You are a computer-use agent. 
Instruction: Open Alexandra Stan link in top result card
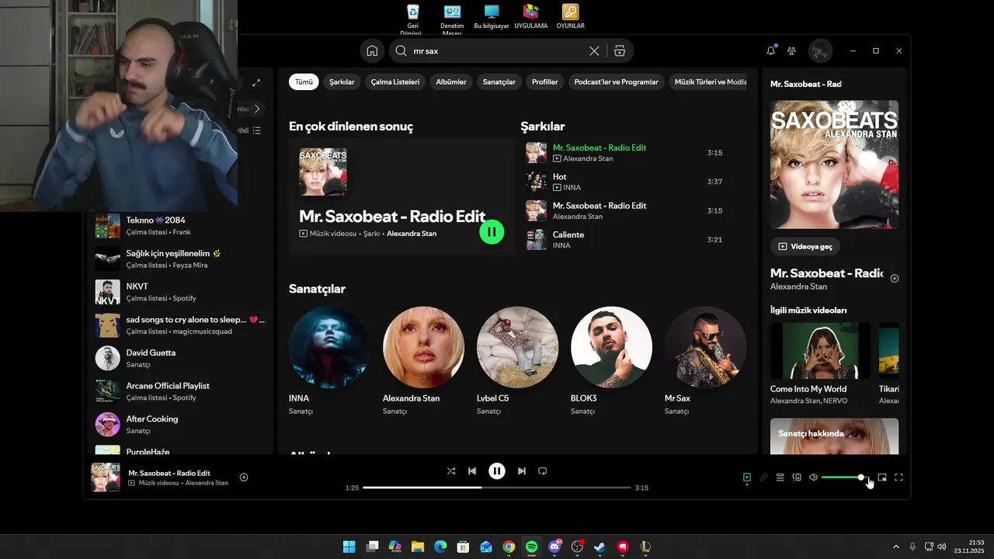(x=412, y=234)
